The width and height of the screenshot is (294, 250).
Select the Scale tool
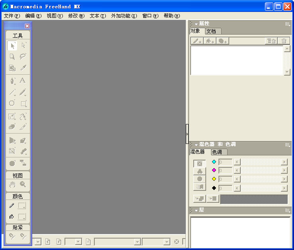[x=12, y=116]
